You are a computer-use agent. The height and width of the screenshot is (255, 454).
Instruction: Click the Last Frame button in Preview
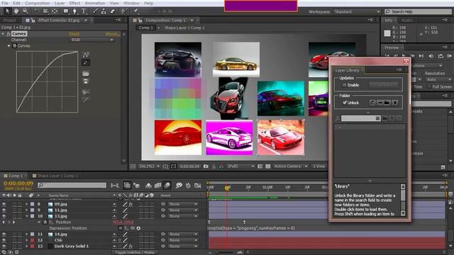421,56
